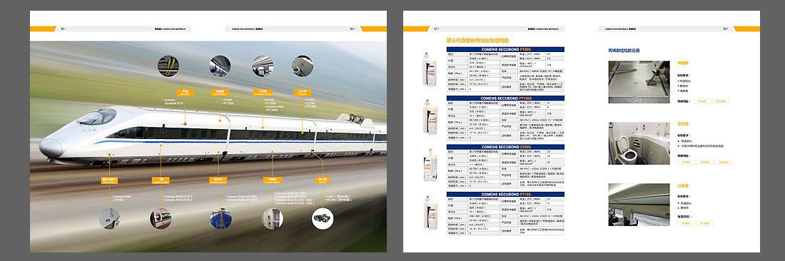Click the bogie circular icon at bottom
Image resolution: width=785 pixels, height=261 pixels.
click(323, 218)
